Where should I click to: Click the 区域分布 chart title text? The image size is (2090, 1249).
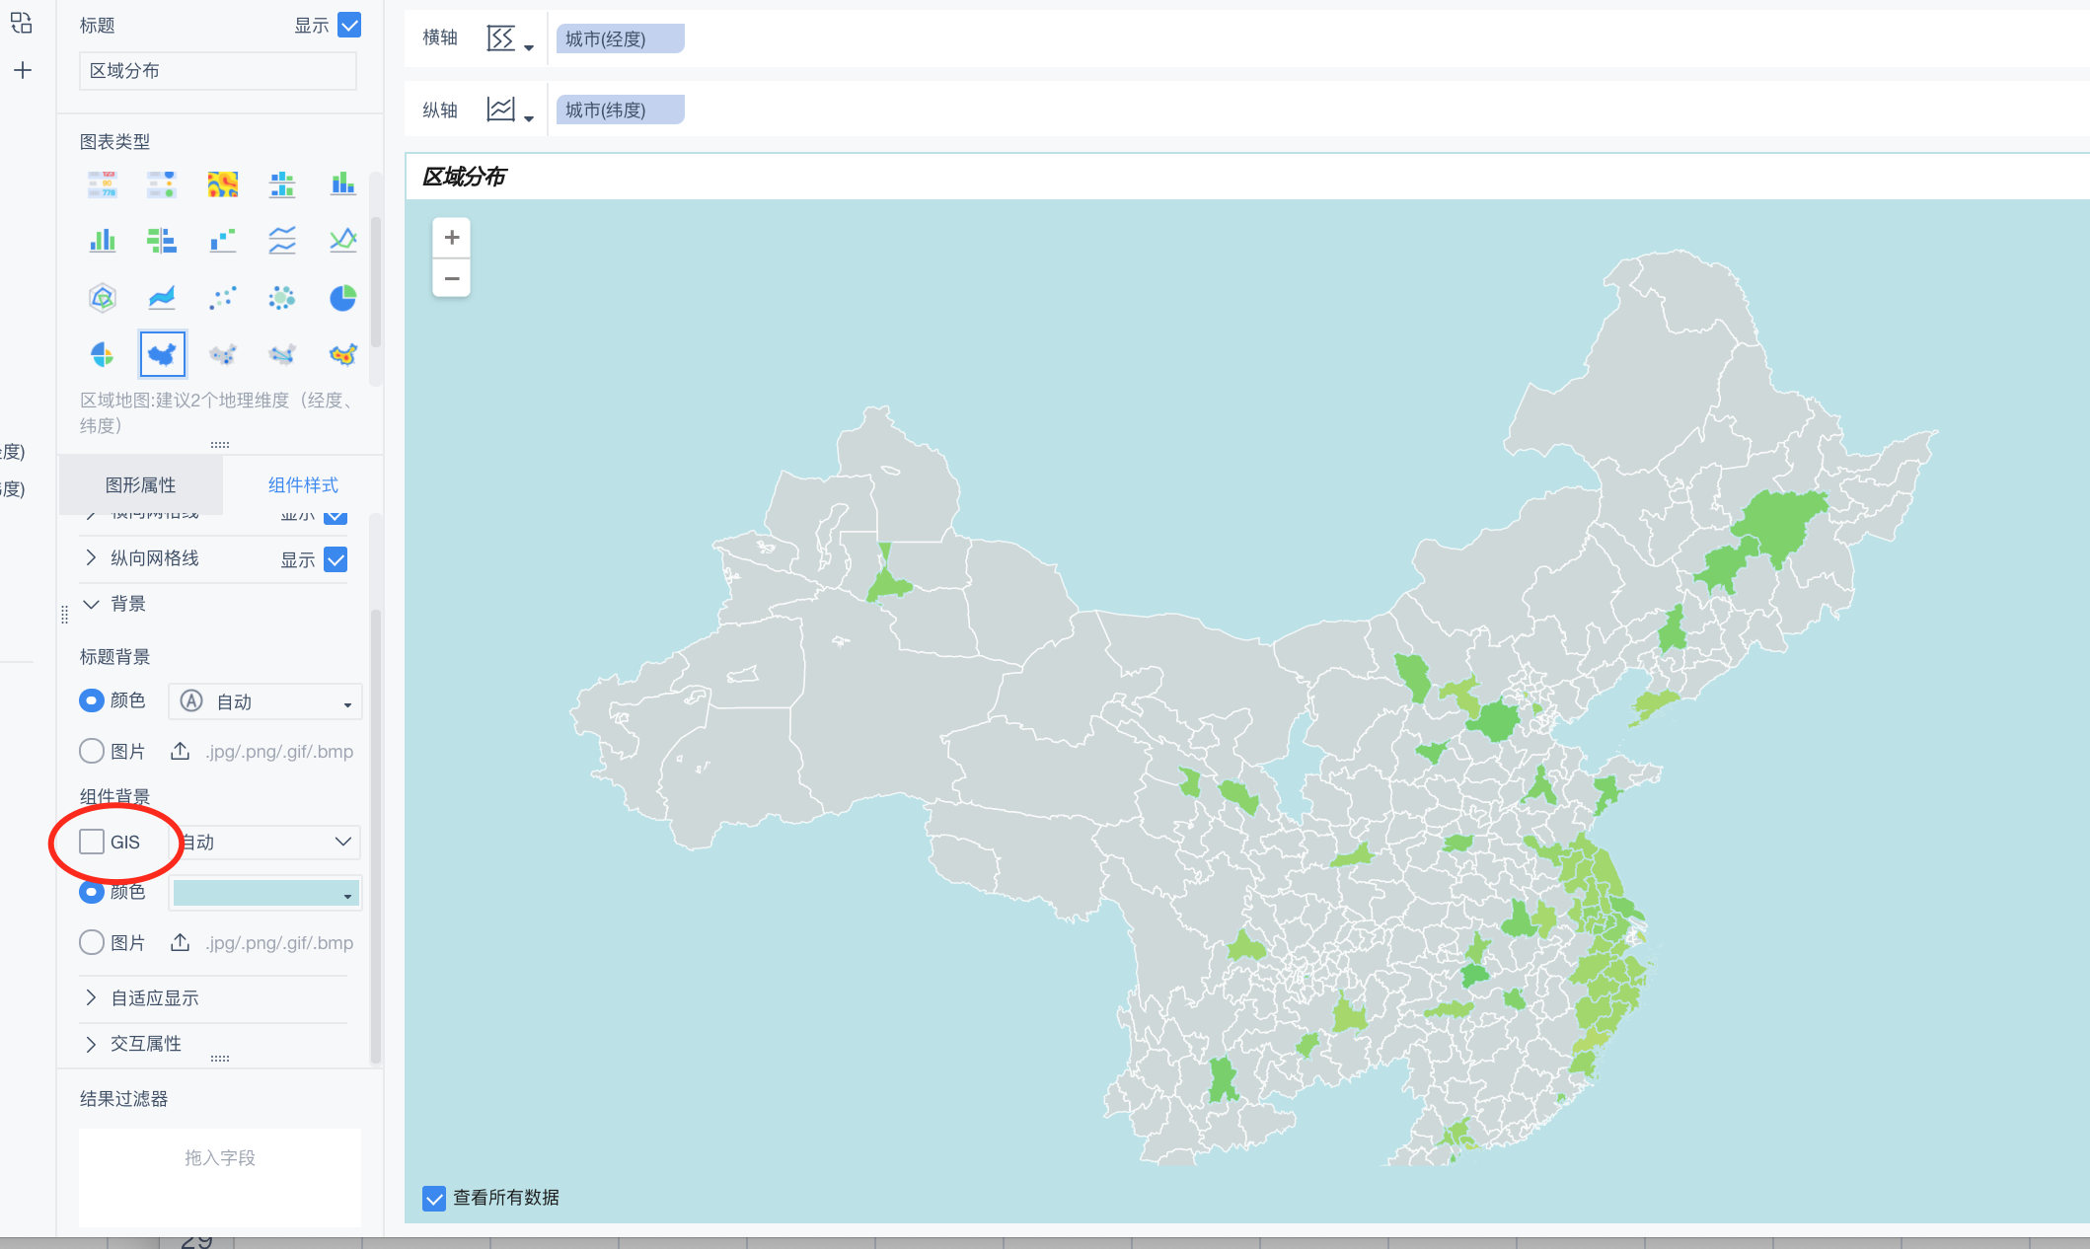click(x=464, y=177)
